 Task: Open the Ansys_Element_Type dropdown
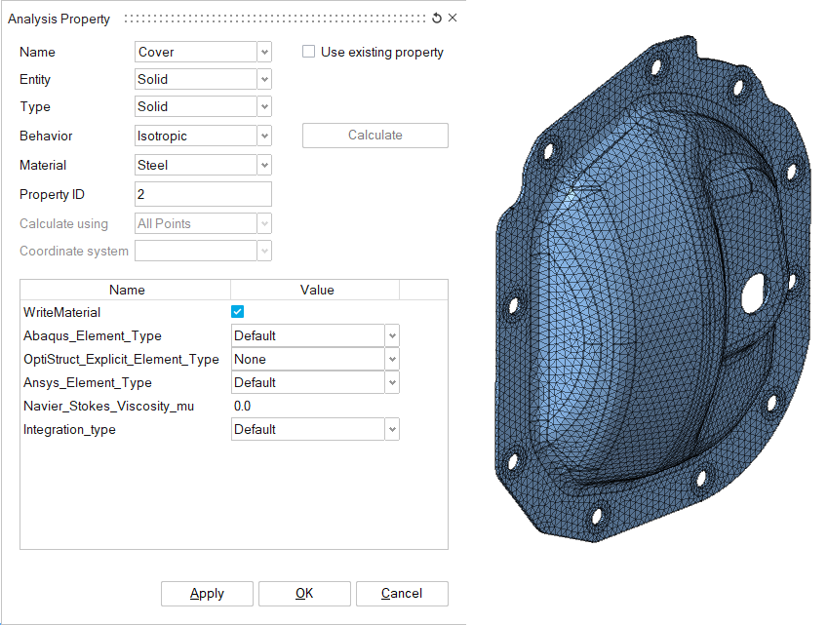[392, 382]
